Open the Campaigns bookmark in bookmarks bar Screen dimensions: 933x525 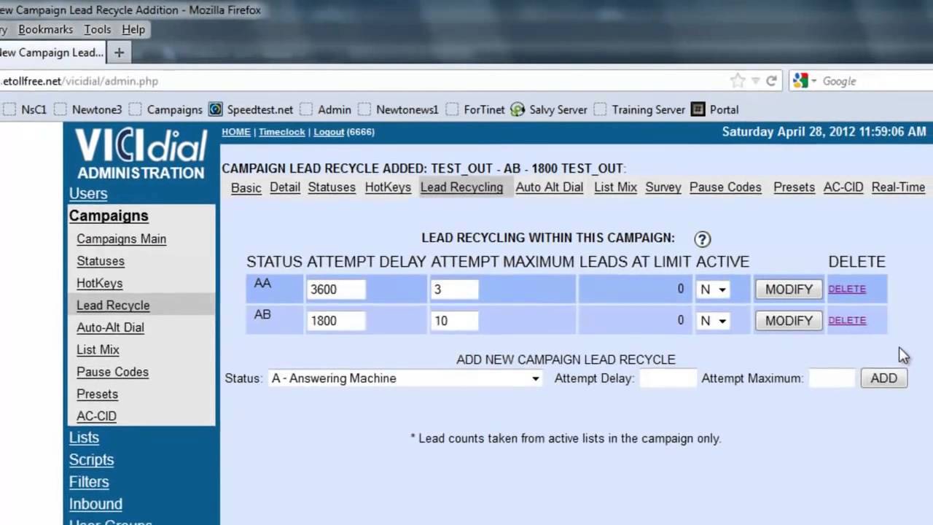tap(166, 109)
